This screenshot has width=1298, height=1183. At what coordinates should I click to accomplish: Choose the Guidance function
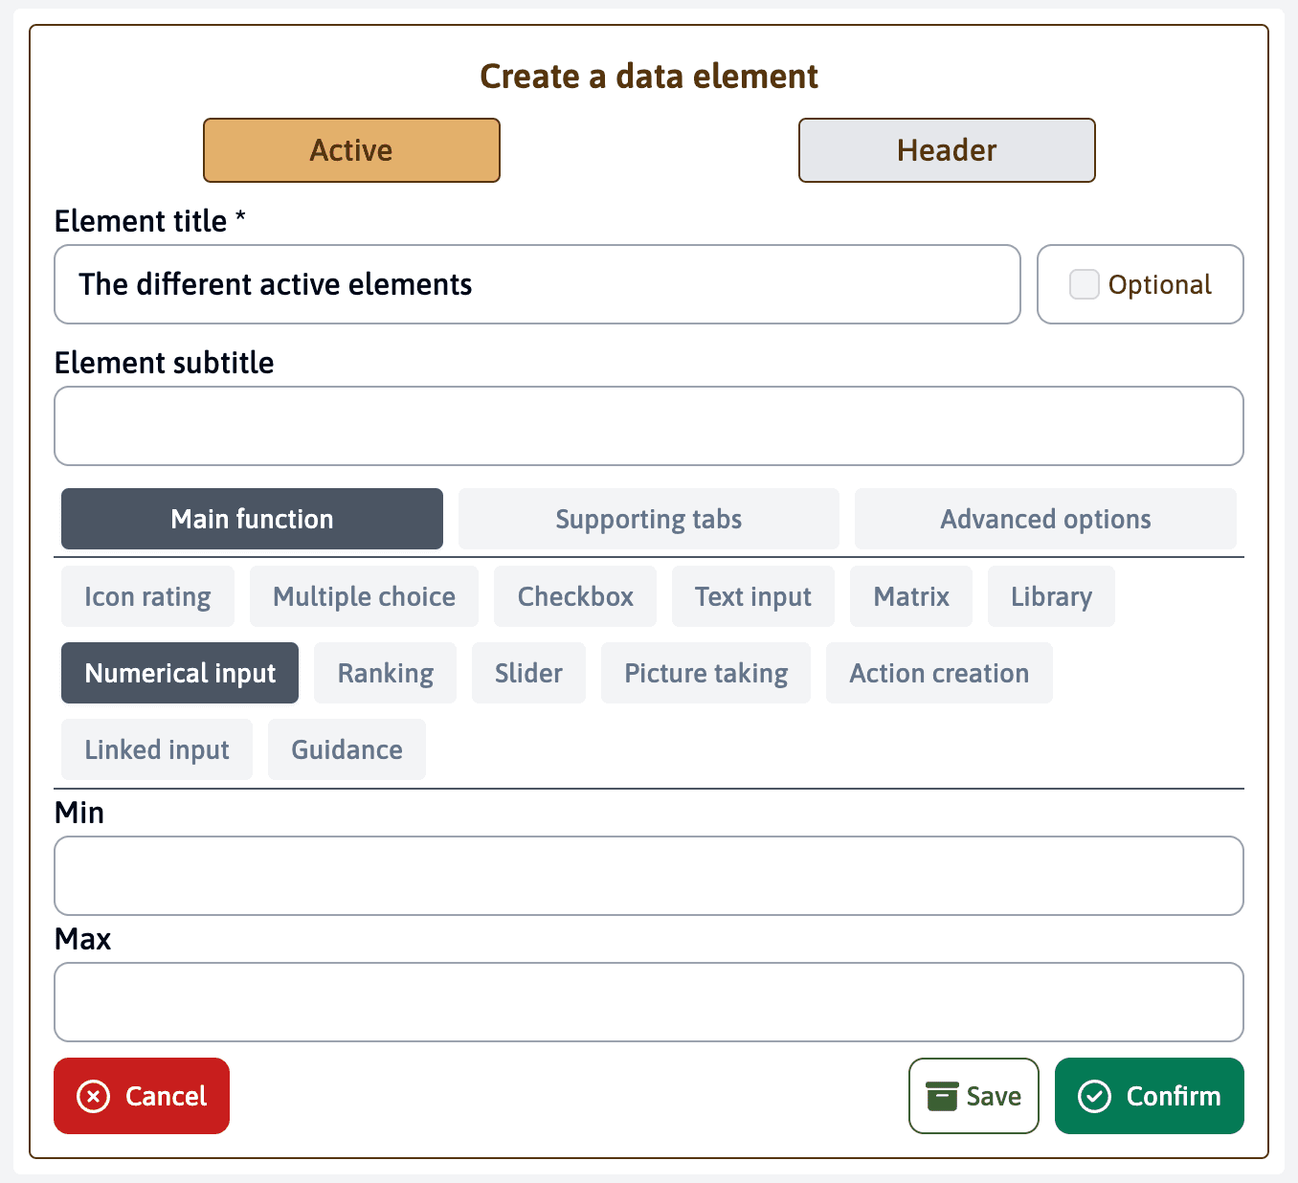click(347, 749)
